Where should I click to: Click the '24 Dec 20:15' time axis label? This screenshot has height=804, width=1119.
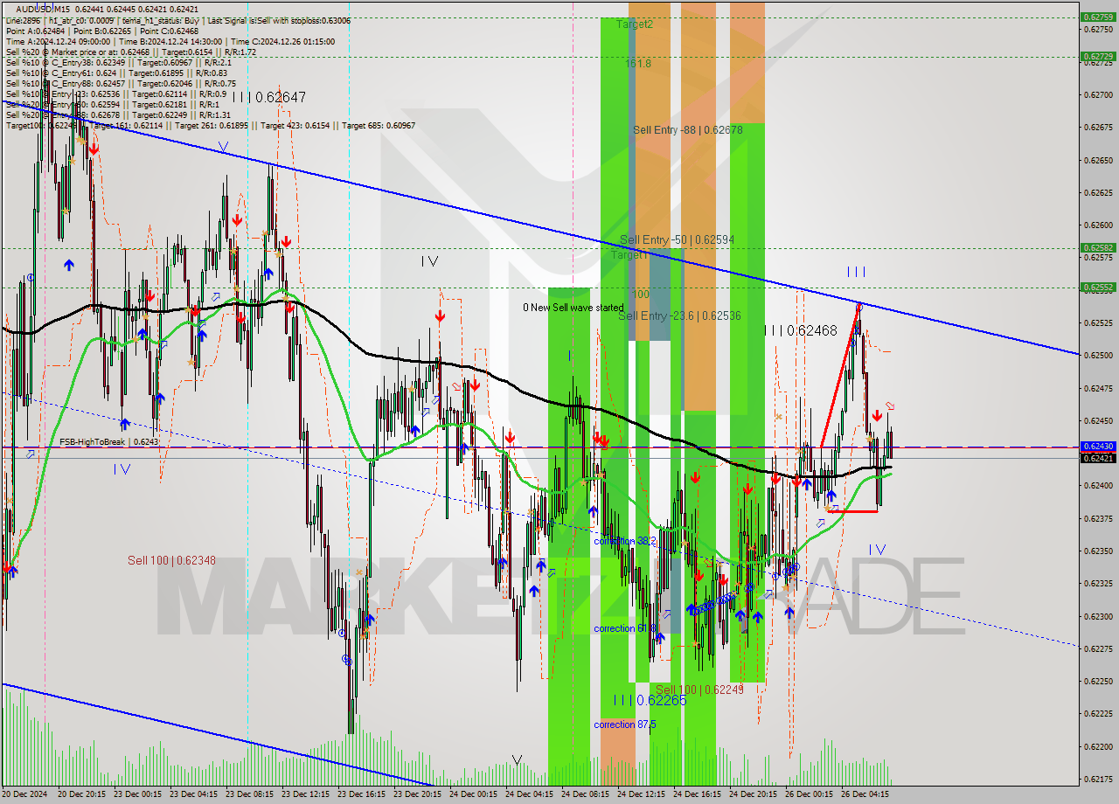pos(753,794)
